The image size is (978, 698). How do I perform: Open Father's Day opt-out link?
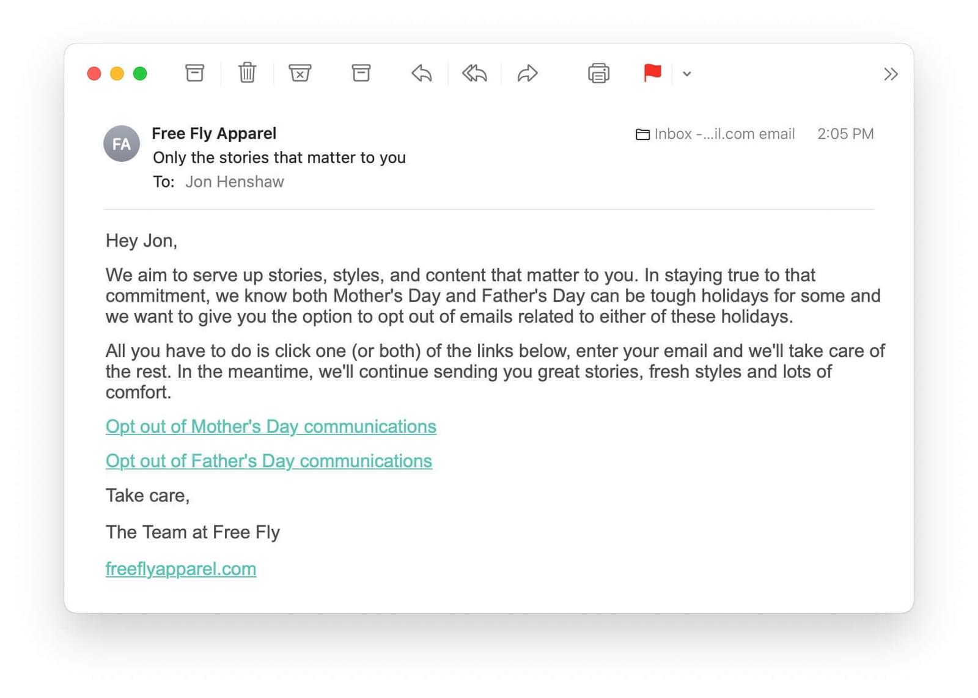click(268, 461)
